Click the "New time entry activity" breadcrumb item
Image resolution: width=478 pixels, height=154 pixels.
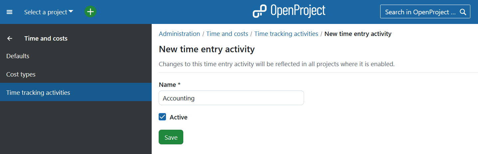tap(358, 34)
